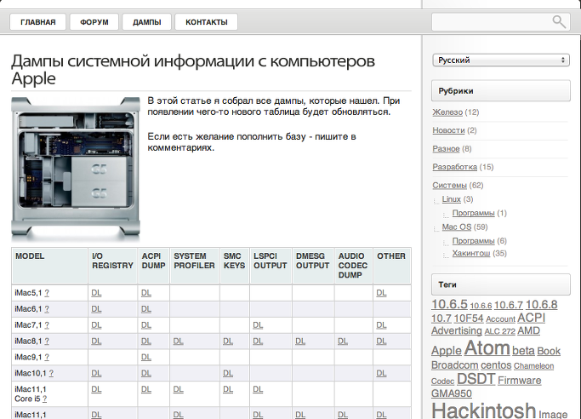Click the 10.6.7 tag
The width and height of the screenshot is (581, 419).
click(508, 305)
